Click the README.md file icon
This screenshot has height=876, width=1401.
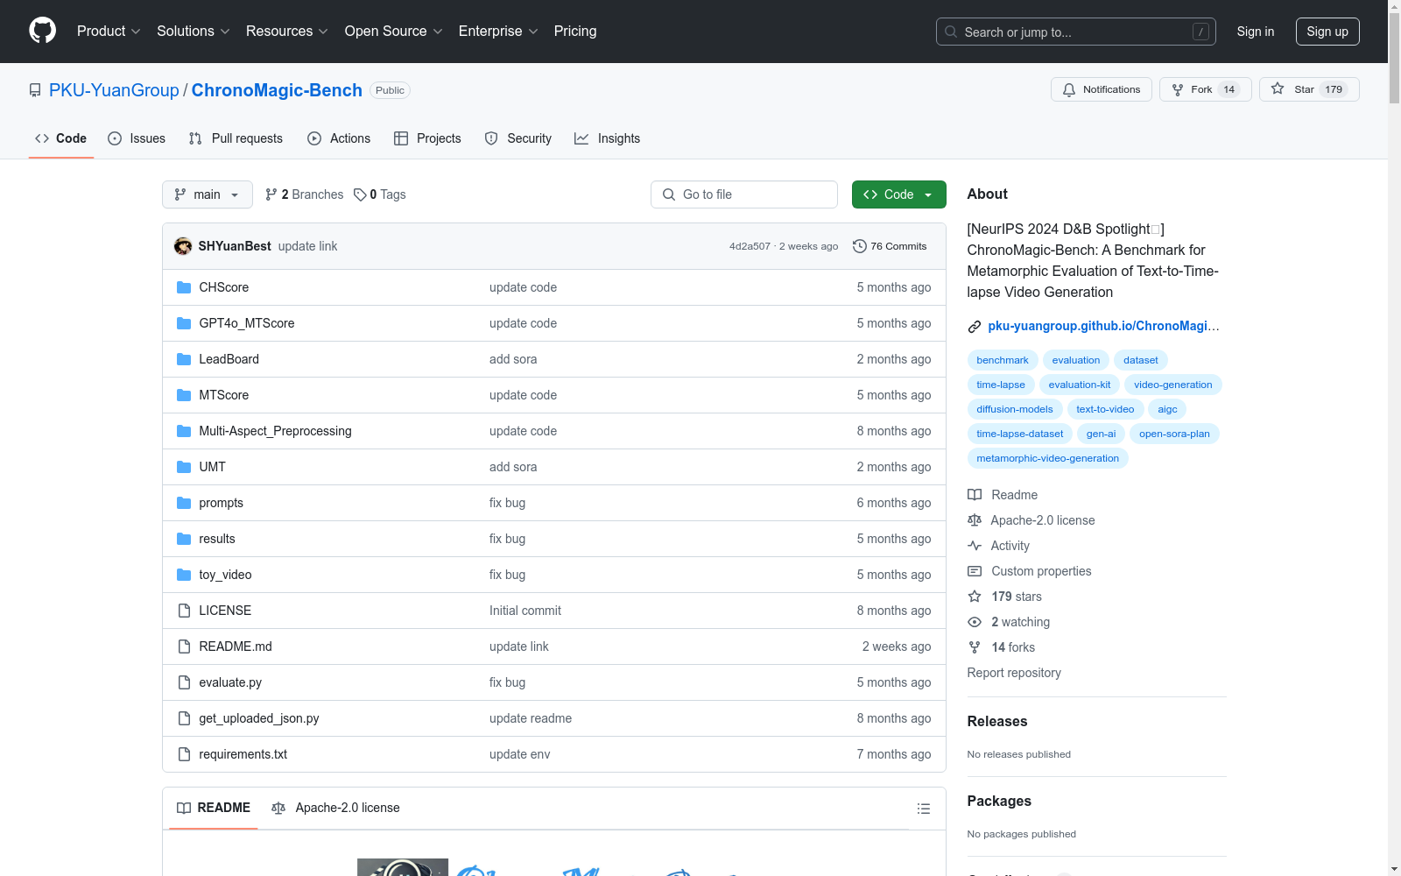tap(184, 646)
